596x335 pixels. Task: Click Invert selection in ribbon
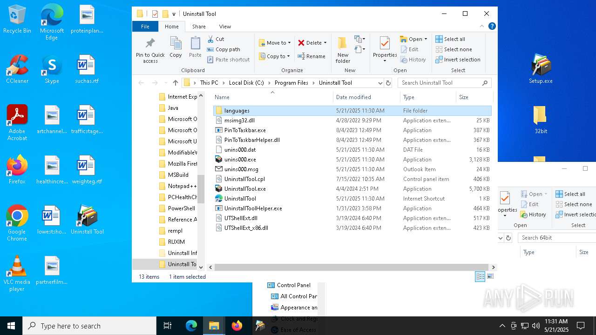pos(458,60)
